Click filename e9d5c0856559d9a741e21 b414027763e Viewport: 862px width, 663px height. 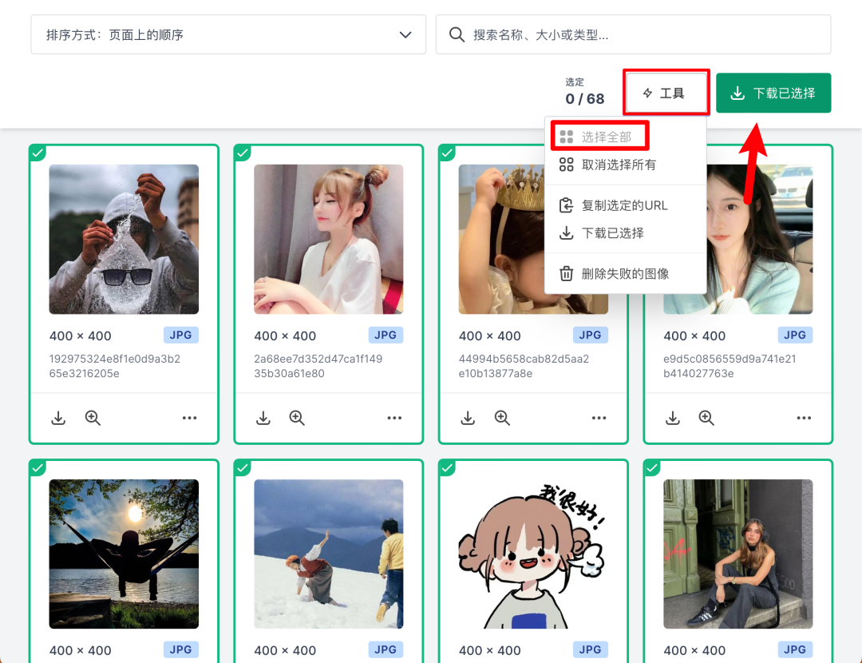tap(730, 366)
